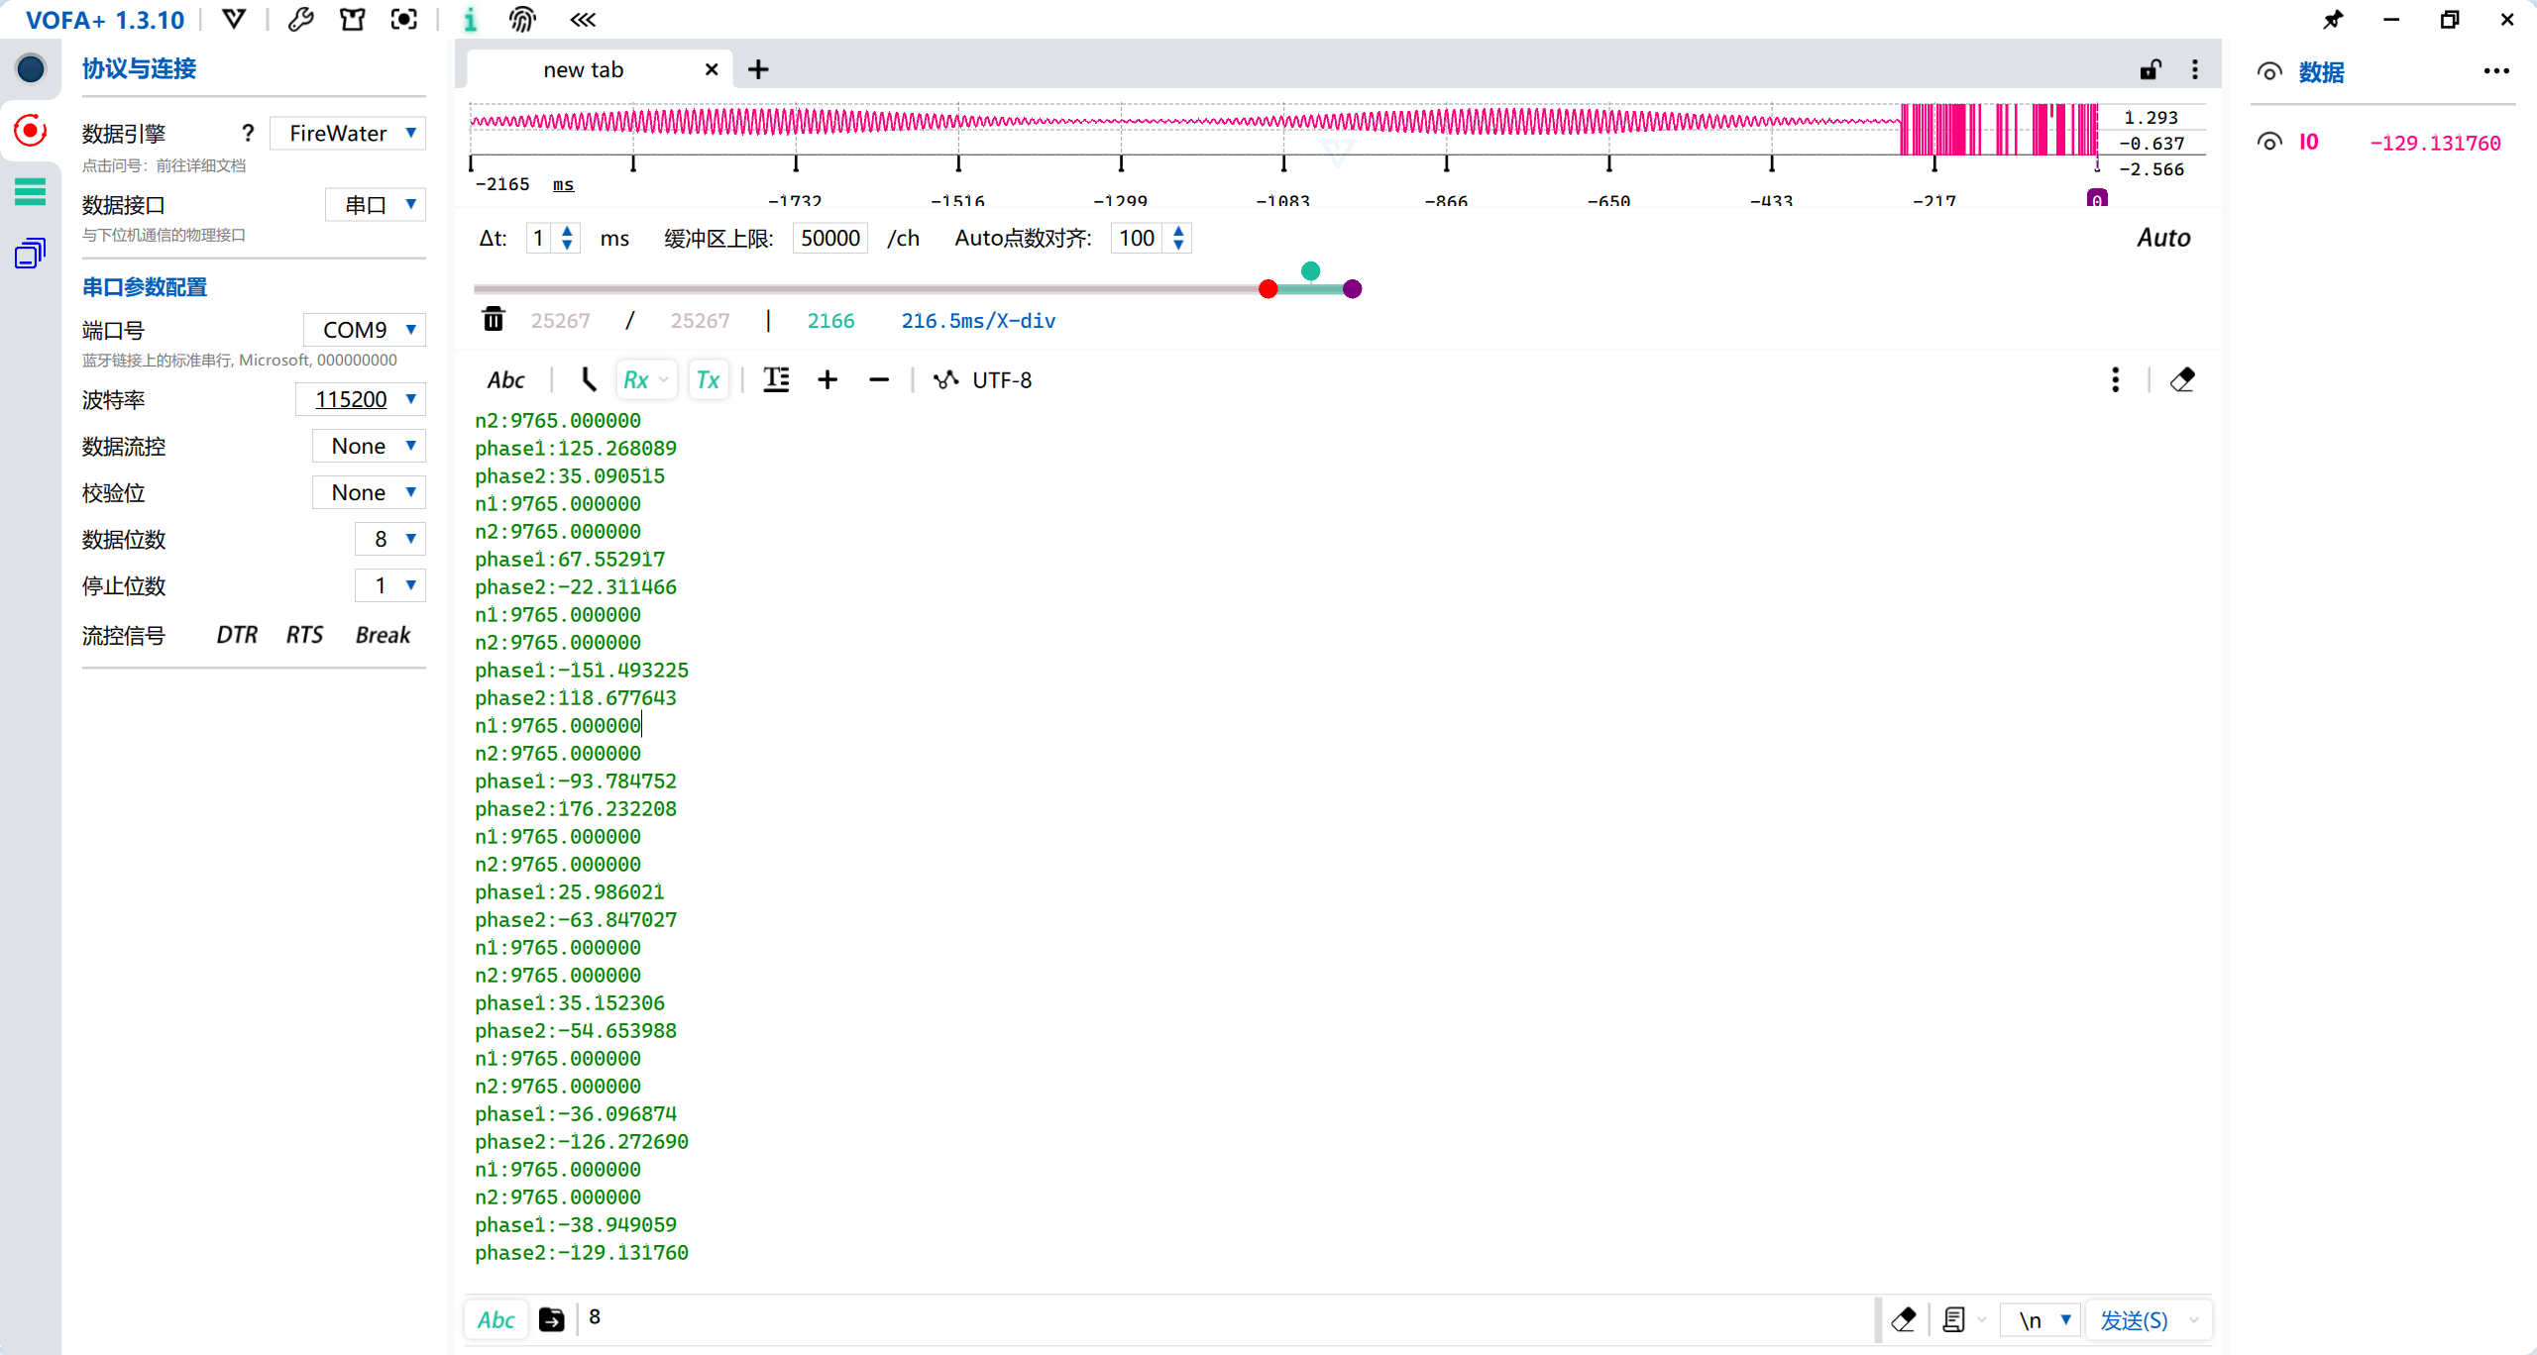Viewport: 2537px width, 1355px height.
Task: Toggle visibility of I0 channel
Action: (x=2268, y=142)
